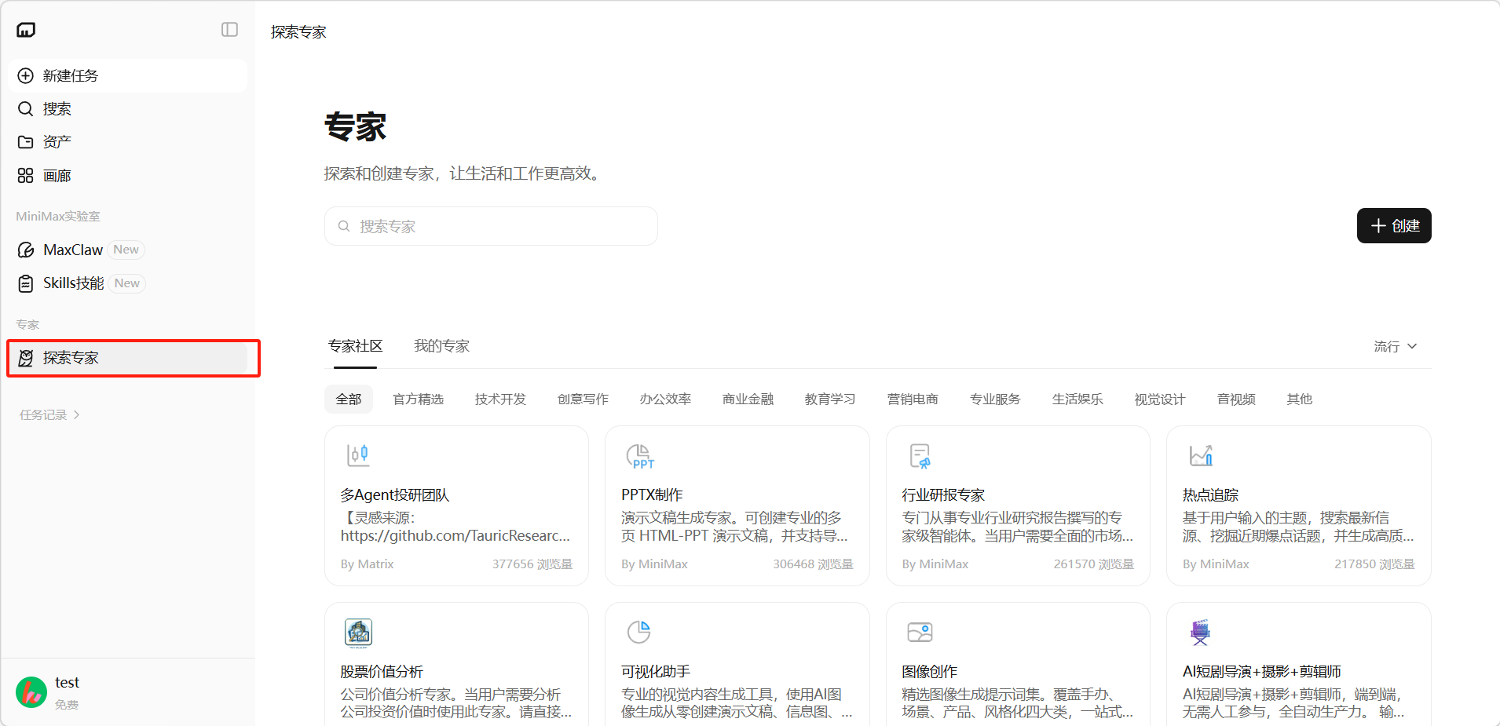Click the 新建任务 button
The height and width of the screenshot is (726, 1500).
click(127, 75)
